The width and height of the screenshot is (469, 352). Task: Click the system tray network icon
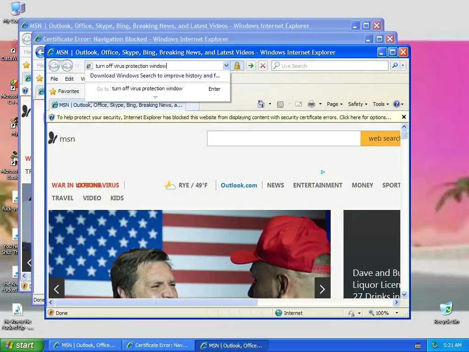coord(435,345)
